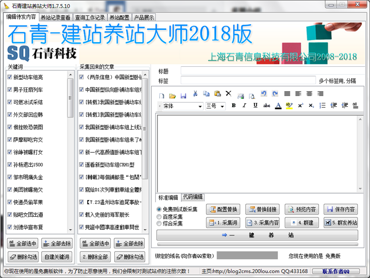The image size is (370, 278).
Task: Select the 百度采集 radio option
Action: (160, 216)
